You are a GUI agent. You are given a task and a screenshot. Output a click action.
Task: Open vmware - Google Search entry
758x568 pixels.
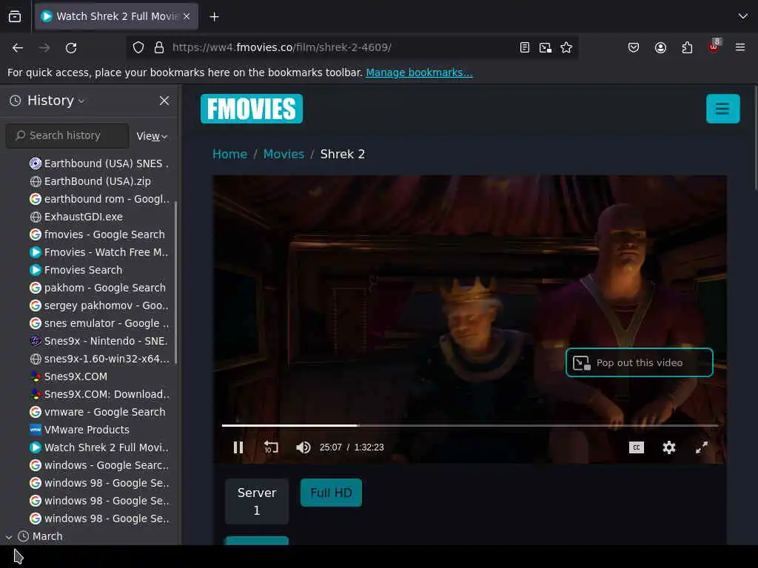98,412
